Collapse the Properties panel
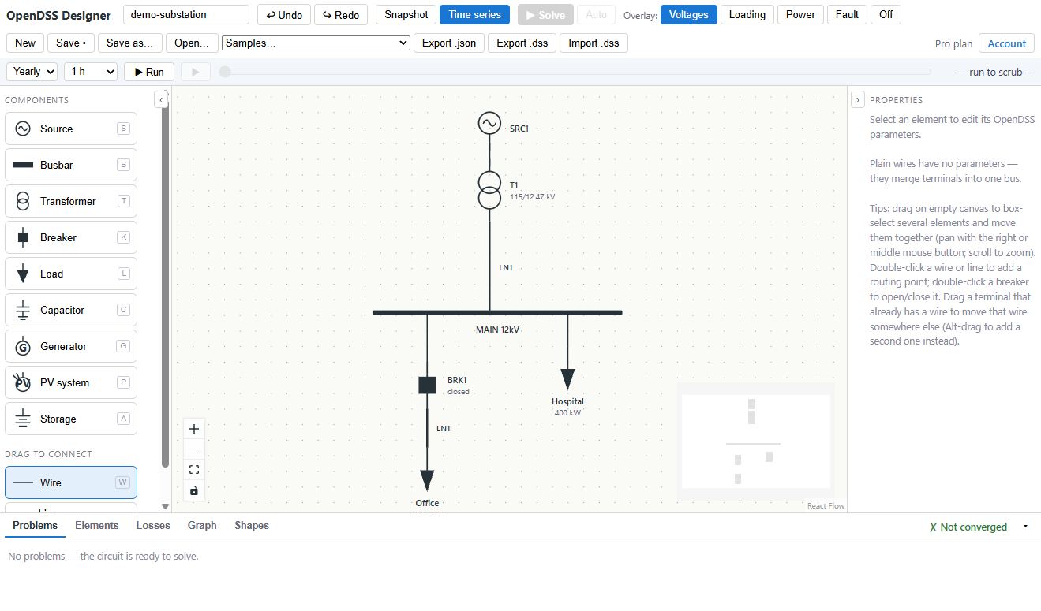Screen dimensions: 1041x611 tap(858, 99)
